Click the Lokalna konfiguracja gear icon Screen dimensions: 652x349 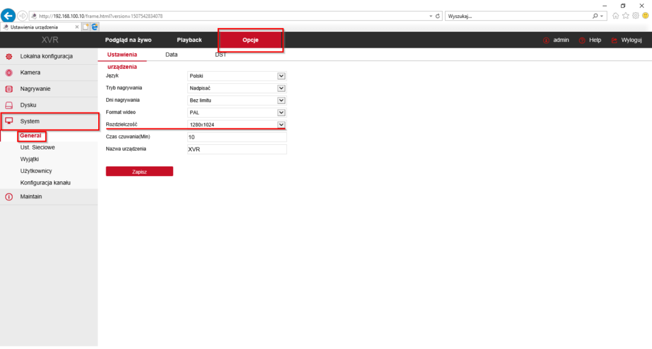(9, 57)
